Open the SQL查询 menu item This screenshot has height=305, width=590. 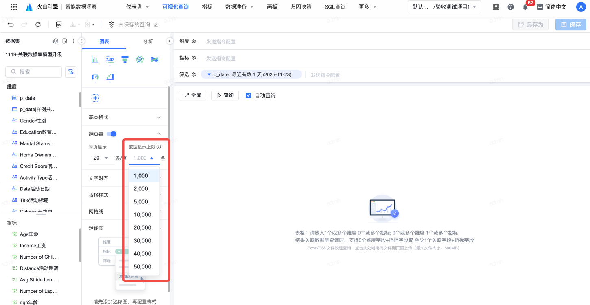[335, 7]
